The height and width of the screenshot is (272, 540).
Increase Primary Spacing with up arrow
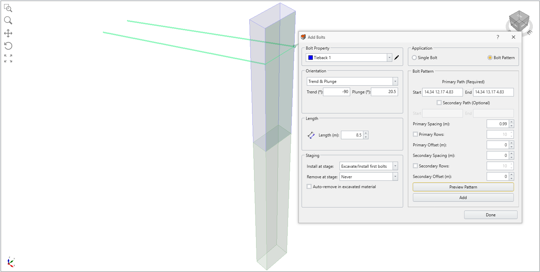(511, 122)
